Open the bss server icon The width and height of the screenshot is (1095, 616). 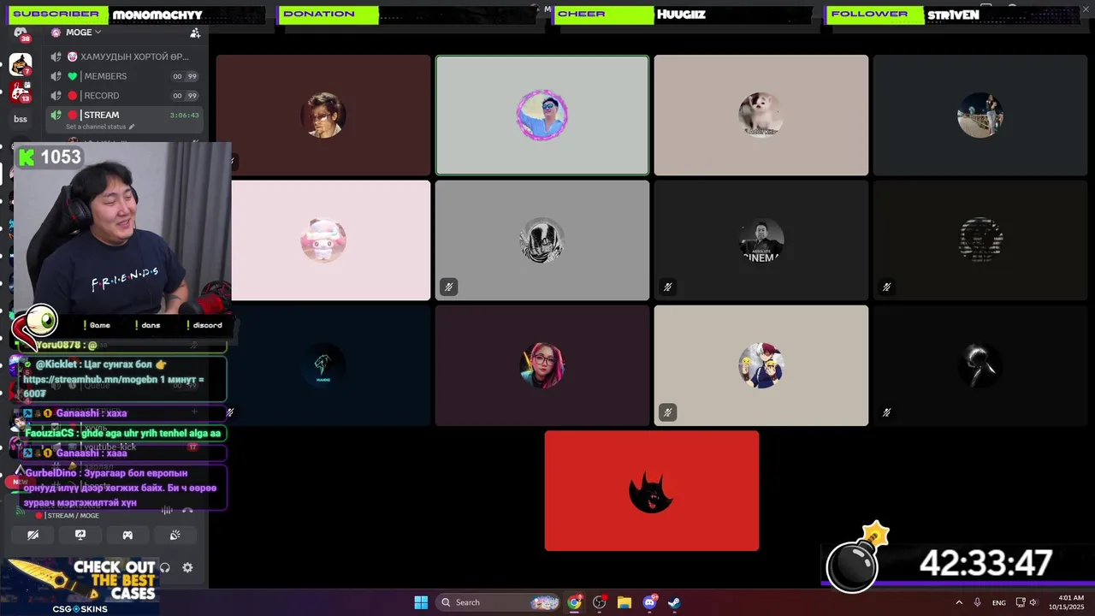pos(21,119)
